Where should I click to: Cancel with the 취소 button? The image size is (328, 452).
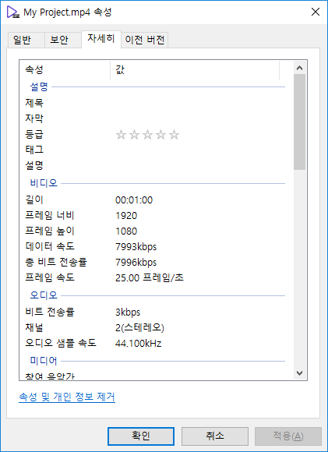click(x=215, y=436)
